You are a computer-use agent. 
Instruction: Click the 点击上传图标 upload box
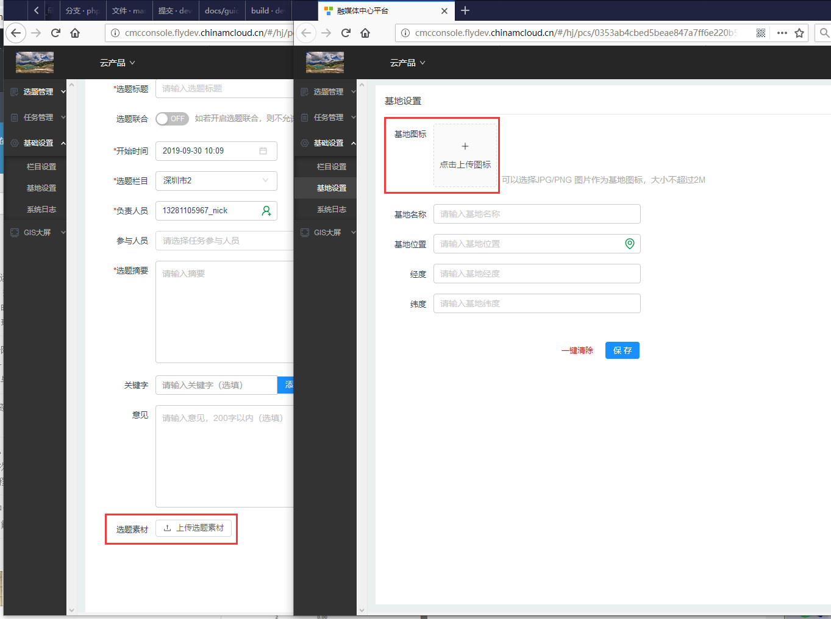pos(465,155)
